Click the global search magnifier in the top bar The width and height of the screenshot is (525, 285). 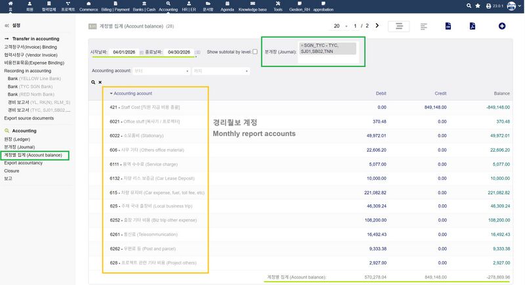tap(469, 6)
